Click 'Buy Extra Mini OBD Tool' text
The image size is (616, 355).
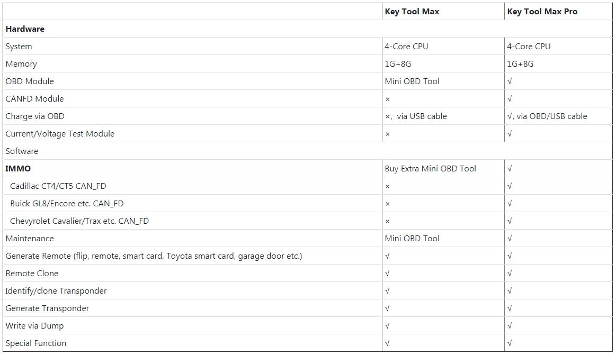click(x=430, y=169)
